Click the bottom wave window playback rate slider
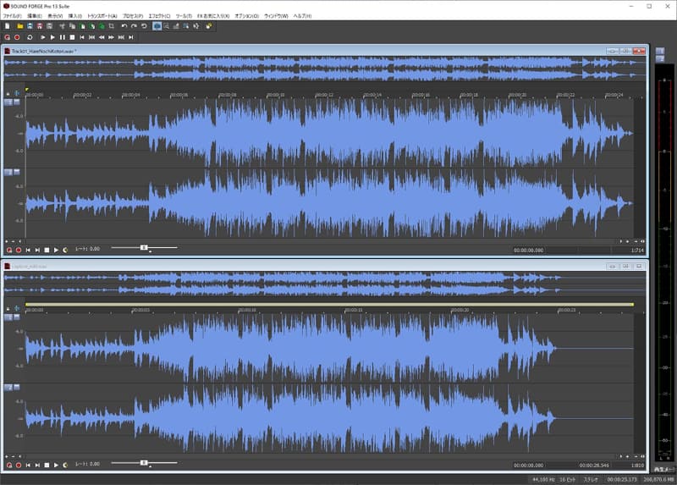 click(x=144, y=463)
